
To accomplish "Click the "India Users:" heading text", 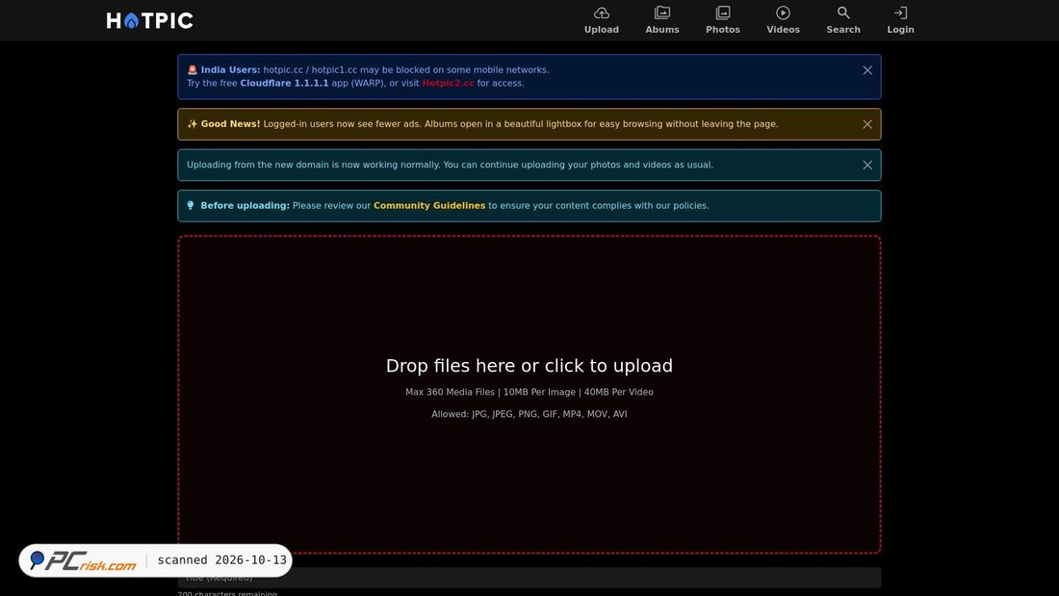I will pyautogui.click(x=230, y=69).
